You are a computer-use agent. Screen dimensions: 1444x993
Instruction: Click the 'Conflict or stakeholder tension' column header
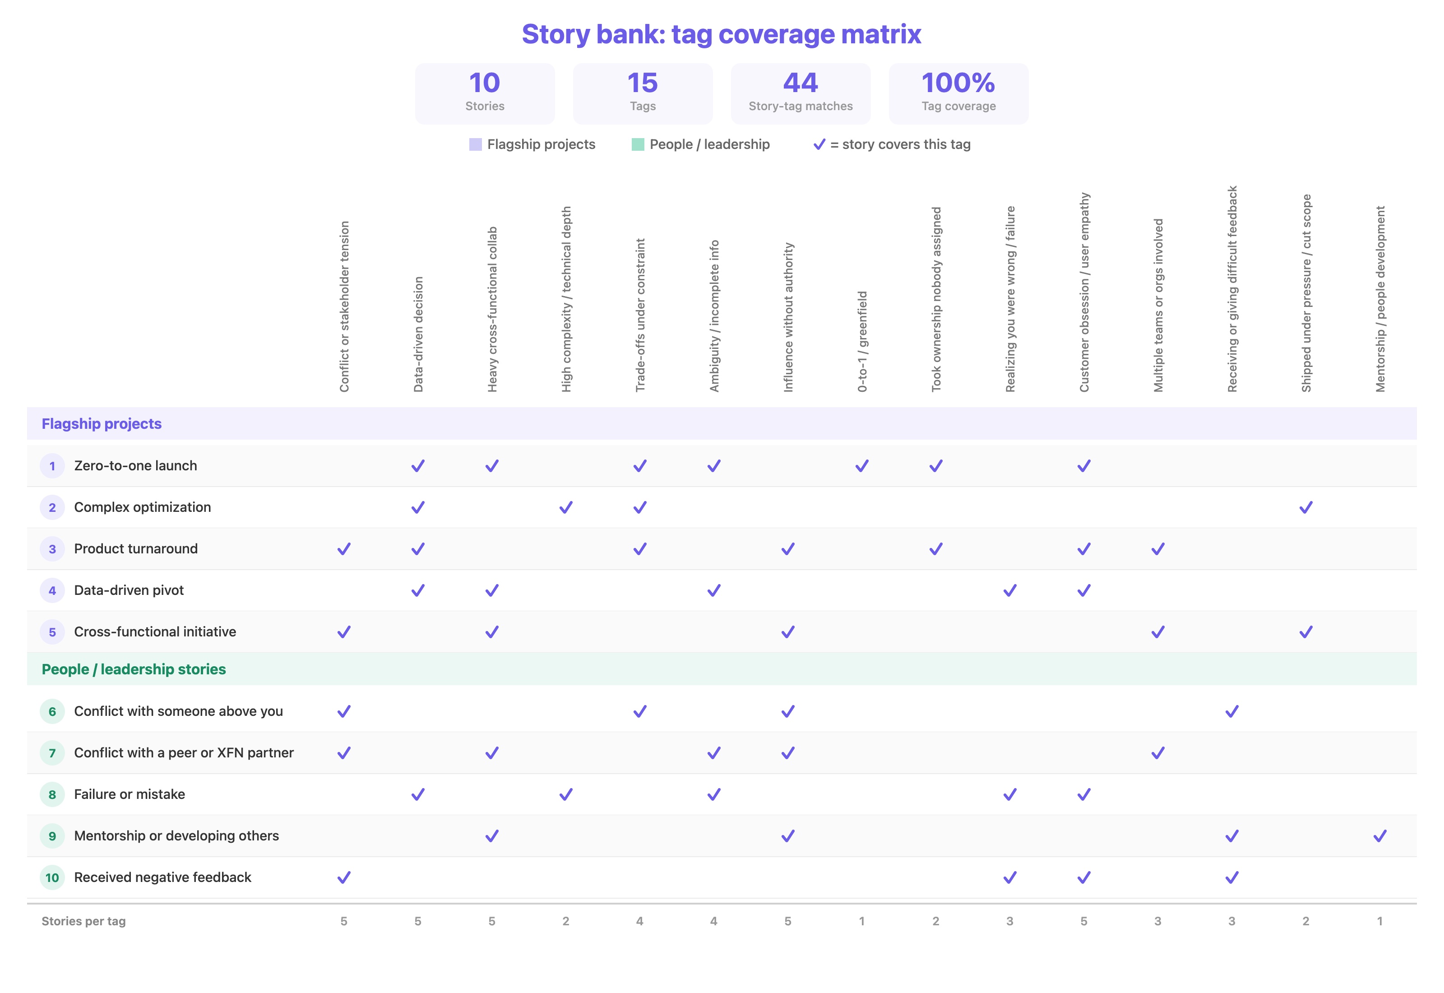click(344, 307)
